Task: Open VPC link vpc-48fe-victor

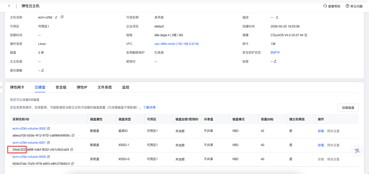Action: pos(176,44)
